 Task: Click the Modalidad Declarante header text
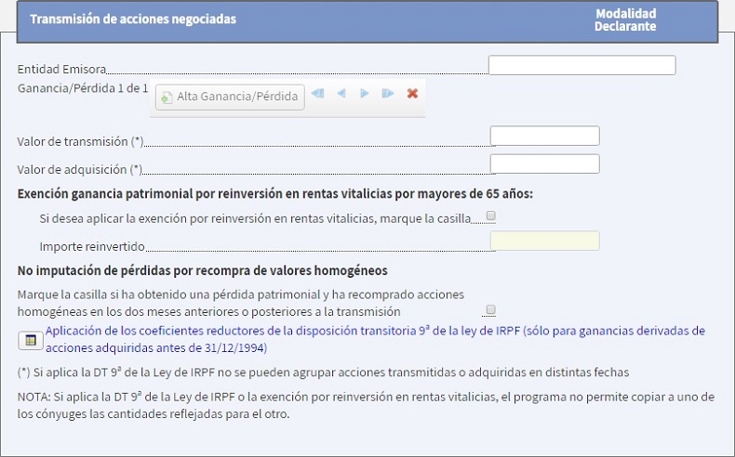click(625, 20)
